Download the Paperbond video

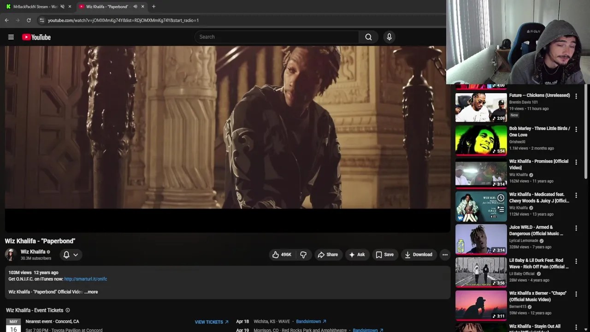(419, 255)
